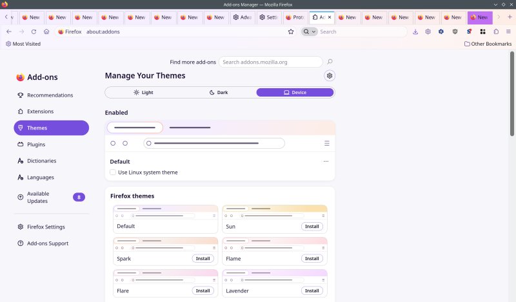516x302 pixels.
Task: Switch theme mode to Dark
Action: click(x=219, y=92)
